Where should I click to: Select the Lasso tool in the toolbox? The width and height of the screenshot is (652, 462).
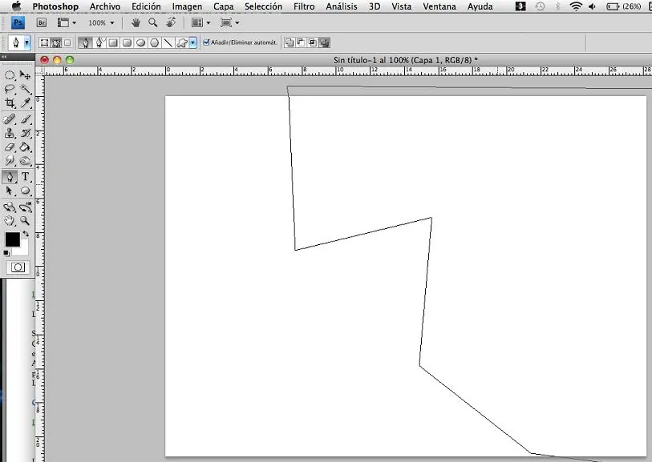pos(10,89)
